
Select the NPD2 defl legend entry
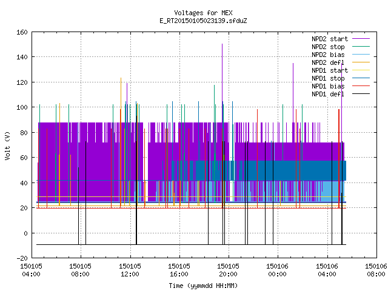[x=328, y=62]
